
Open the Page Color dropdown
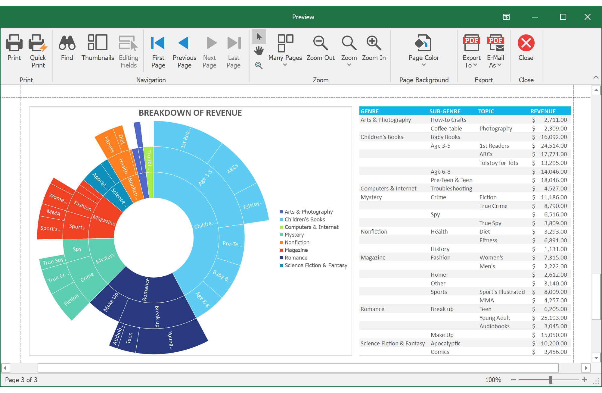pos(423,65)
